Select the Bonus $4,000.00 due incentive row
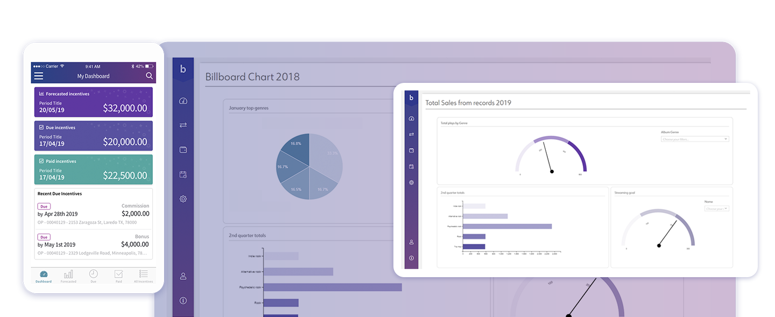Image resolution: width=775 pixels, height=317 pixels. coord(93,244)
